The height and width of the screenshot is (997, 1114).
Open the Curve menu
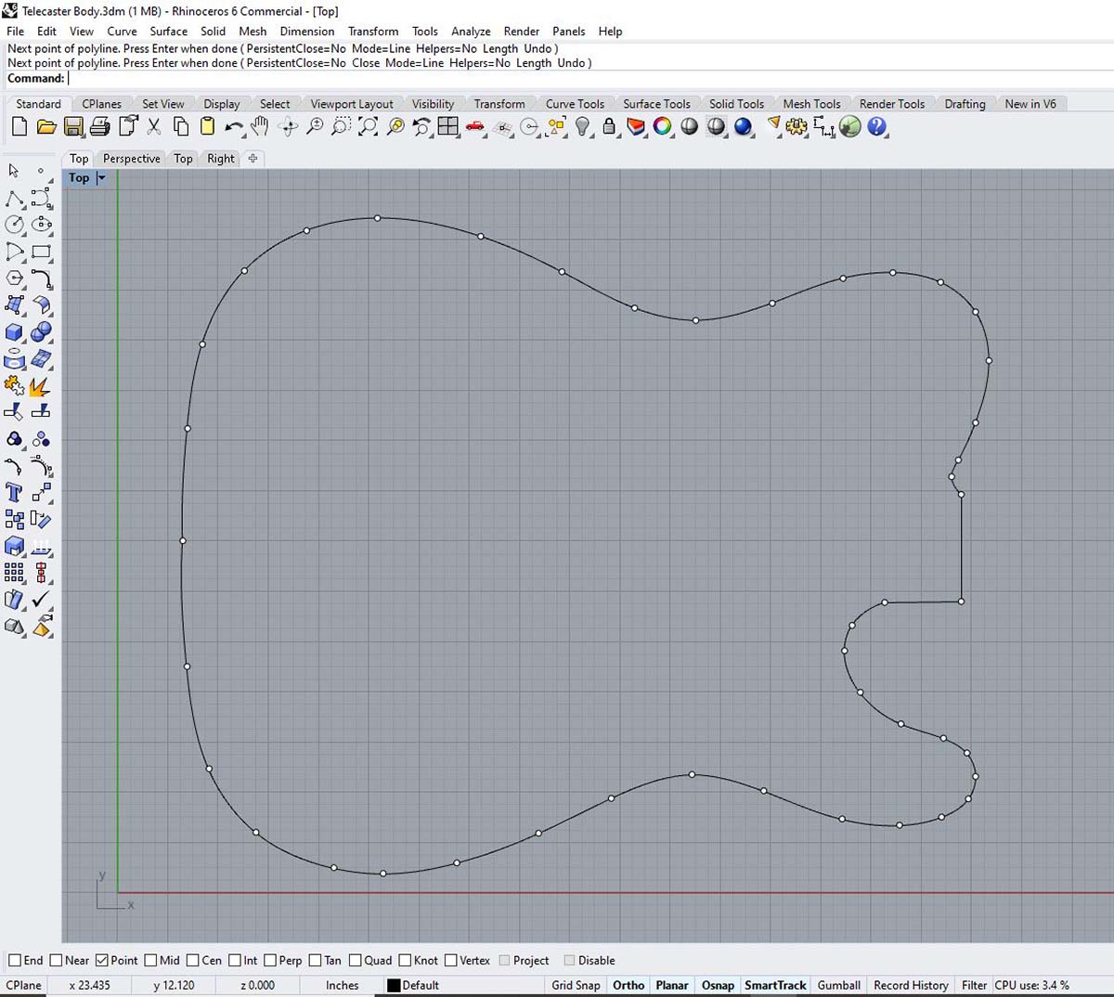[122, 31]
